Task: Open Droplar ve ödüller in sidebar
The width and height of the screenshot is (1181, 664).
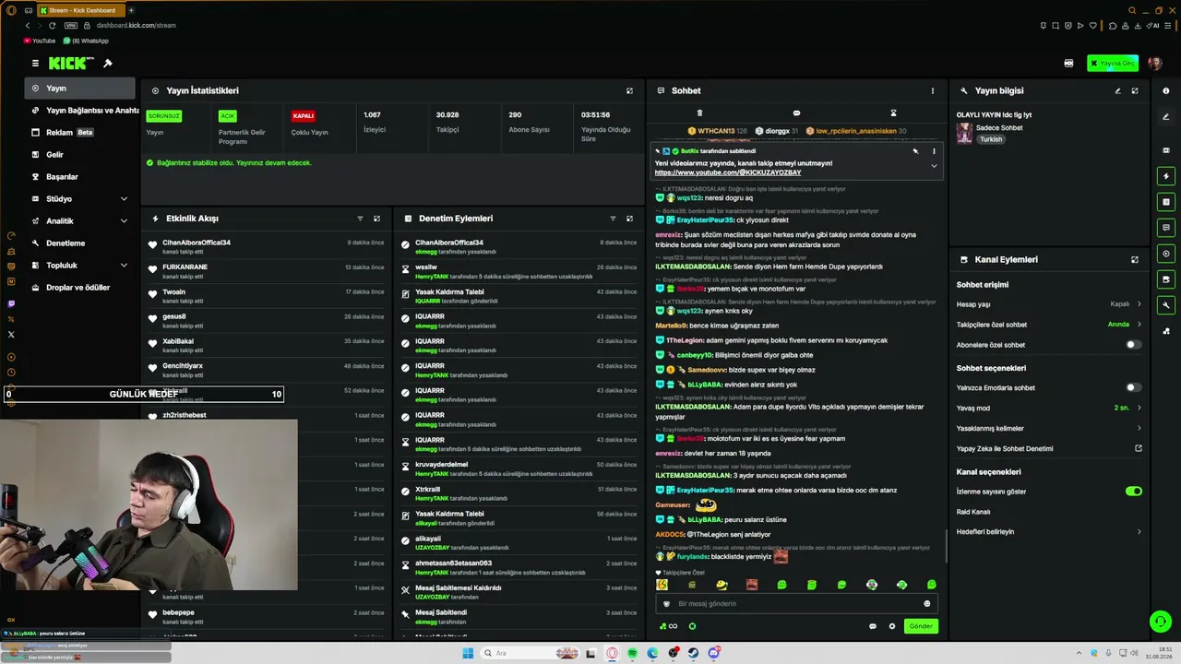Action: [80, 288]
